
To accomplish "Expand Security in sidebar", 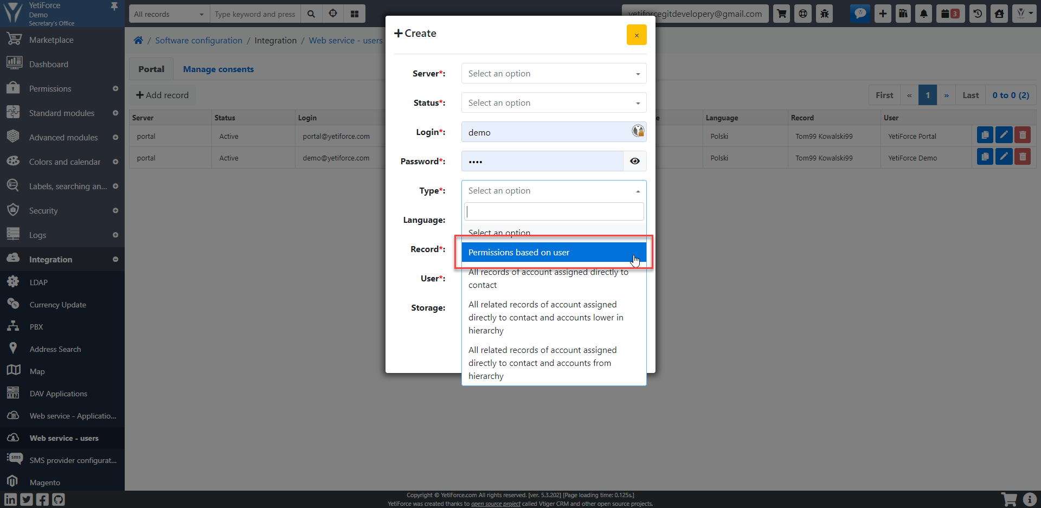I will point(115,210).
